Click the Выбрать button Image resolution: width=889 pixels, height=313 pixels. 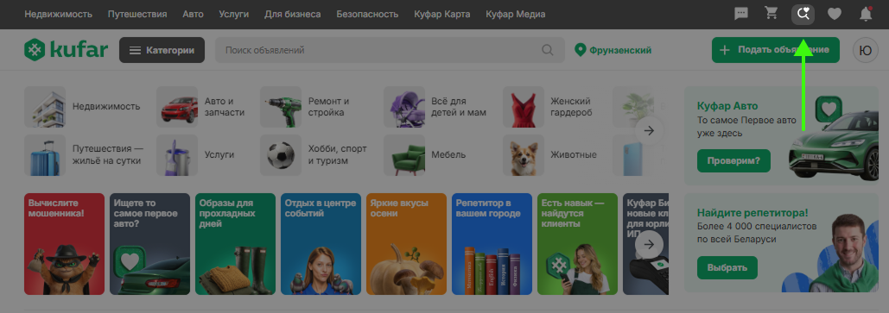727,267
